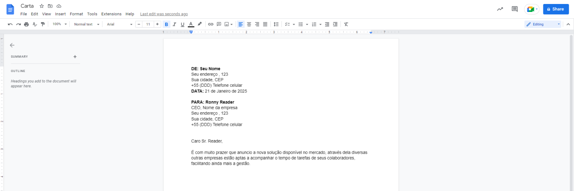Screen dimensions: 574x191
Task: Click the font size input field
Action: click(x=148, y=24)
